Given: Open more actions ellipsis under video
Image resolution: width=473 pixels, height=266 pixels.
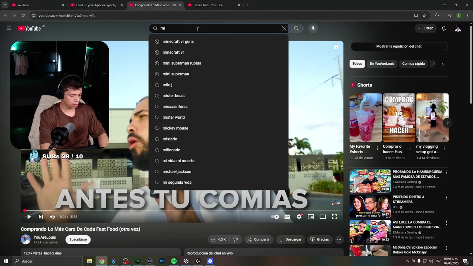Looking at the screenshot, I should tap(339, 240).
